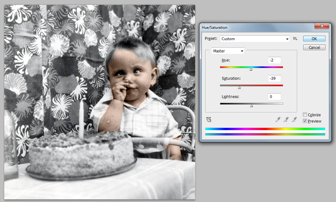Open the preset options menu icon

(x=295, y=39)
